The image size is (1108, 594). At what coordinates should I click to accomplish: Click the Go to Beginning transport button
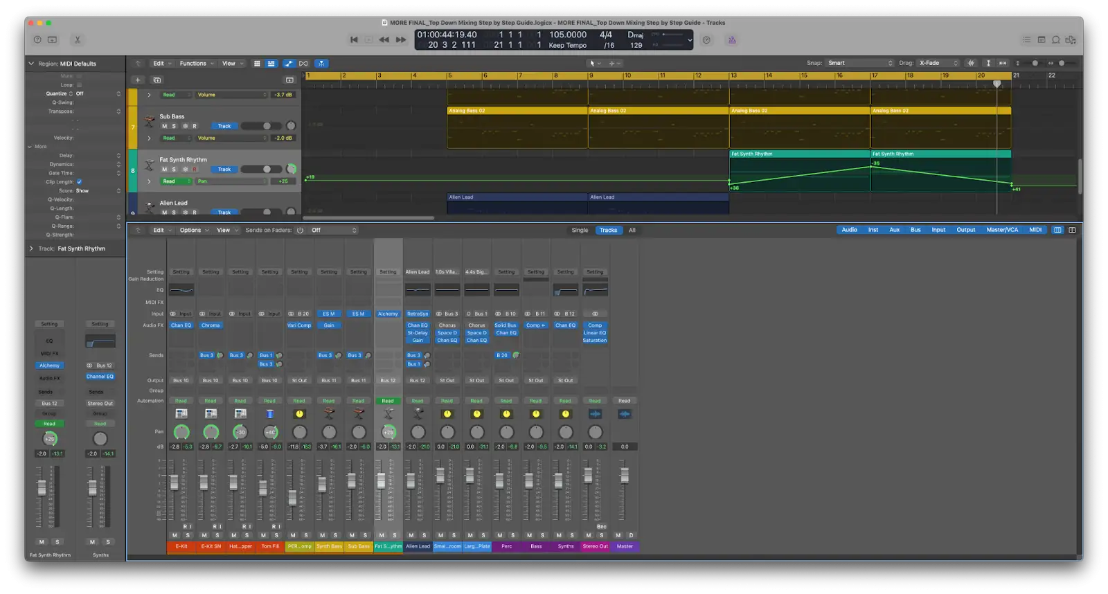354,40
